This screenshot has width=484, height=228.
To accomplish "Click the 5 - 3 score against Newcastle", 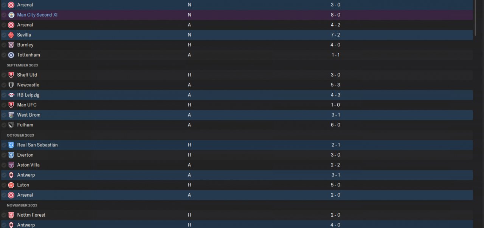I will pos(336,85).
